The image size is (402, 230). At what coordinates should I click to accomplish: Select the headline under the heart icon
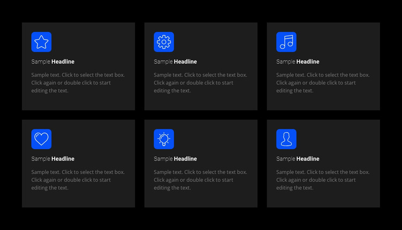coord(53,159)
